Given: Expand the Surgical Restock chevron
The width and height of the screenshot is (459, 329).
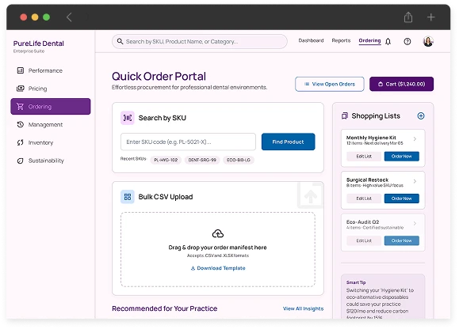Looking at the screenshot, I should pyautogui.click(x=415, y=181).
